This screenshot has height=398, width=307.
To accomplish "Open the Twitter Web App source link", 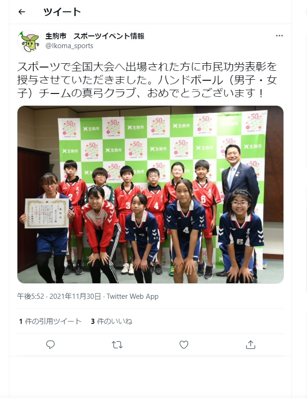I will tap(133, 296).
